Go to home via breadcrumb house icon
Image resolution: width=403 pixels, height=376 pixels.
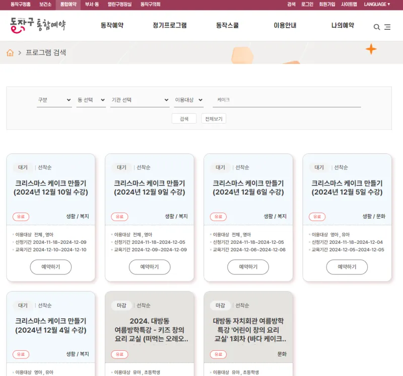[x=10, y=53]
